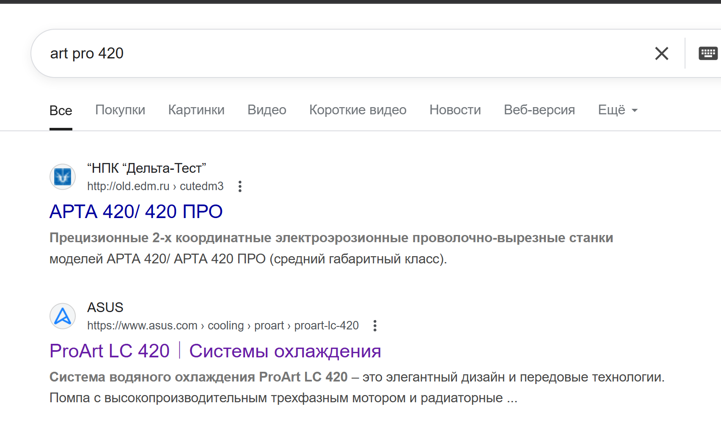Expand the Ещё dropdown menu
721x434 pixels.
click(617, 110)
